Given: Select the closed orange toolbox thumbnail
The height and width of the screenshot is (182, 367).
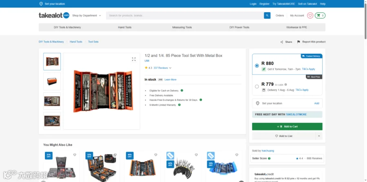Looking at the screenshot, I should 52,81.
